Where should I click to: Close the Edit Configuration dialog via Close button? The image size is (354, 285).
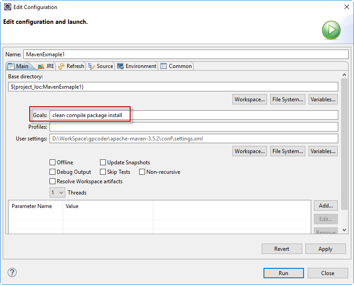327,273
